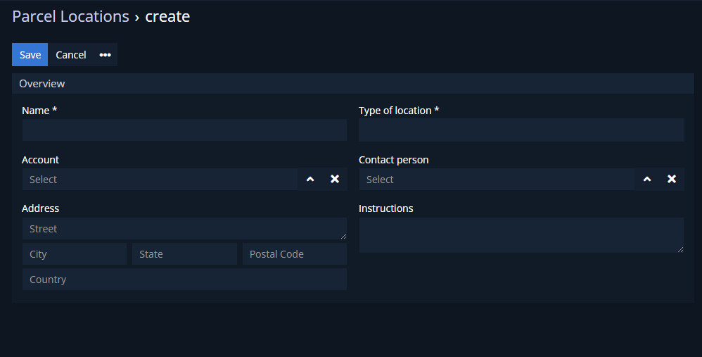Focus the Postal Code field
Screen dimensions: 702x357
(x=295, y=254)
